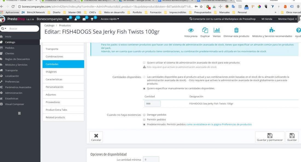Image resolution: width=301 pixels, height=162 pixels.
Task: Show more bookmarks with the » chevron
Action: pyautogui.click(x=276, y=12)
